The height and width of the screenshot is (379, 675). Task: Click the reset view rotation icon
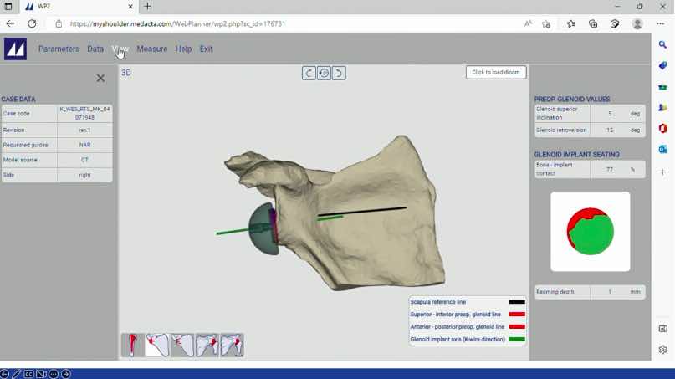324,74
